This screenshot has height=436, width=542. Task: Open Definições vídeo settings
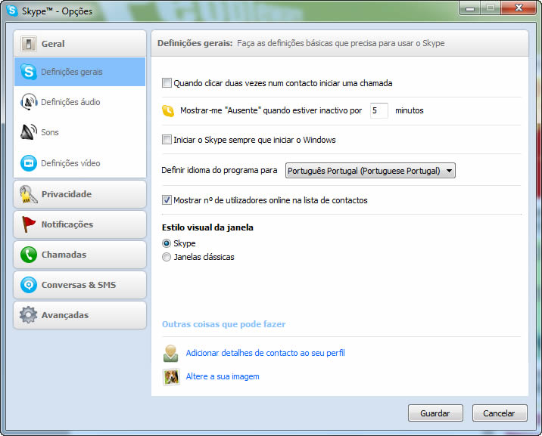[x=79, y=163]
